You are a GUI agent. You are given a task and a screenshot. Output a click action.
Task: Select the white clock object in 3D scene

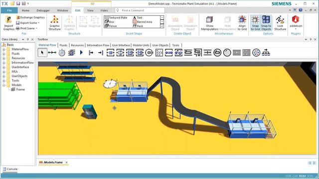[110, 84]
